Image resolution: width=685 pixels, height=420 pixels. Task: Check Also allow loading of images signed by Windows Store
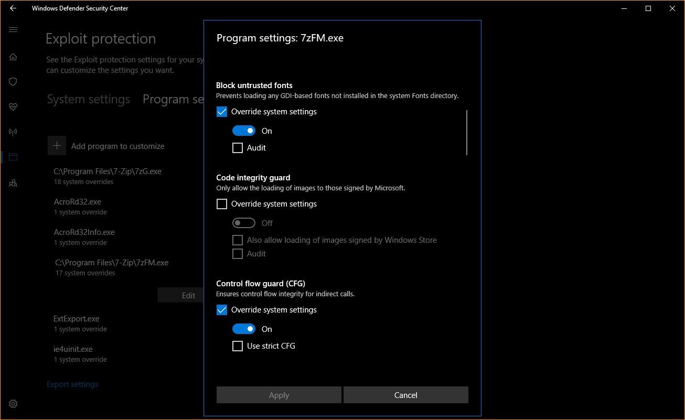238,240
